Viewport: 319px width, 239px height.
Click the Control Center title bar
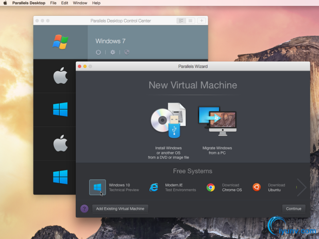click(121, 21)
